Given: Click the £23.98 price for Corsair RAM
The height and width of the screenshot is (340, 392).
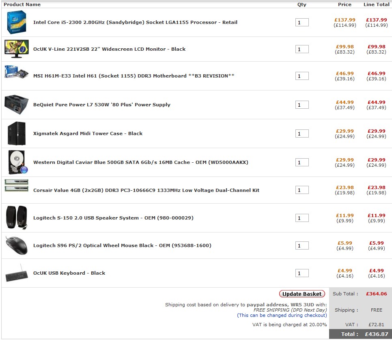Looking at the screenshot, I should coord(345,187).
